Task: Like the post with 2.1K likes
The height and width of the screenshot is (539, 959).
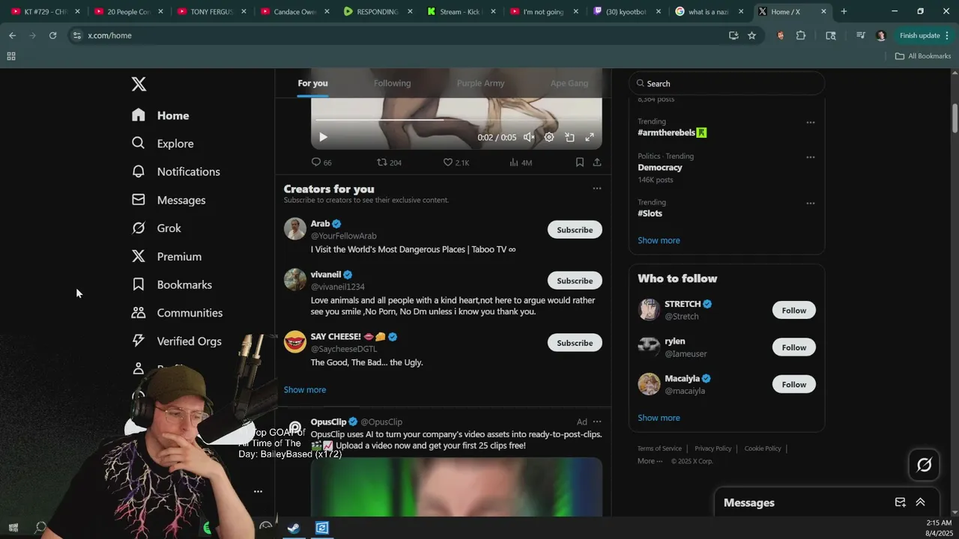Action: click(456, 162)
